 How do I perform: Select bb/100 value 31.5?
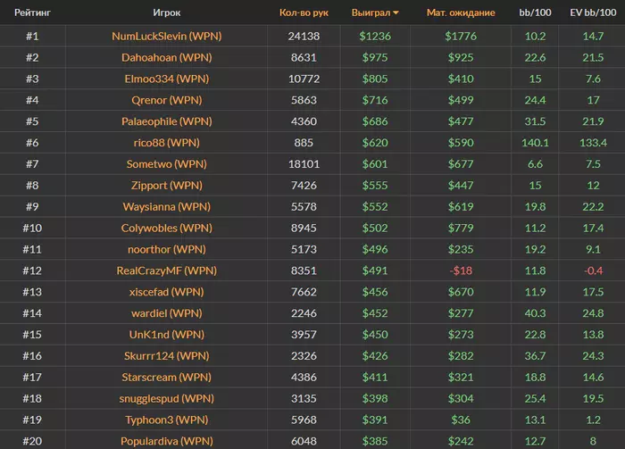535,121
